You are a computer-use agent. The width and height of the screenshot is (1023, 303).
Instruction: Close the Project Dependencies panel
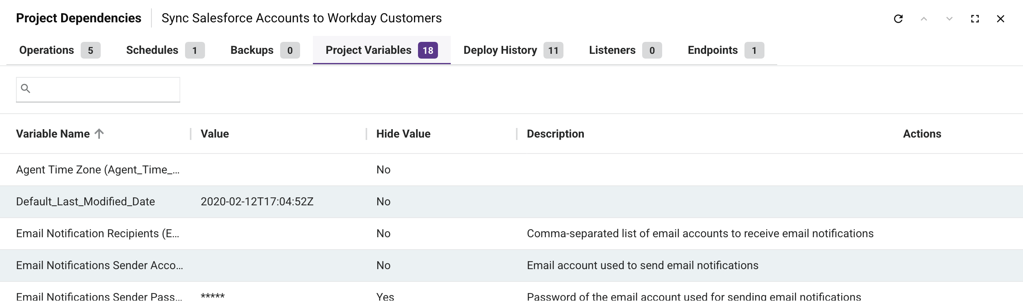click(x=1001, y=19)
